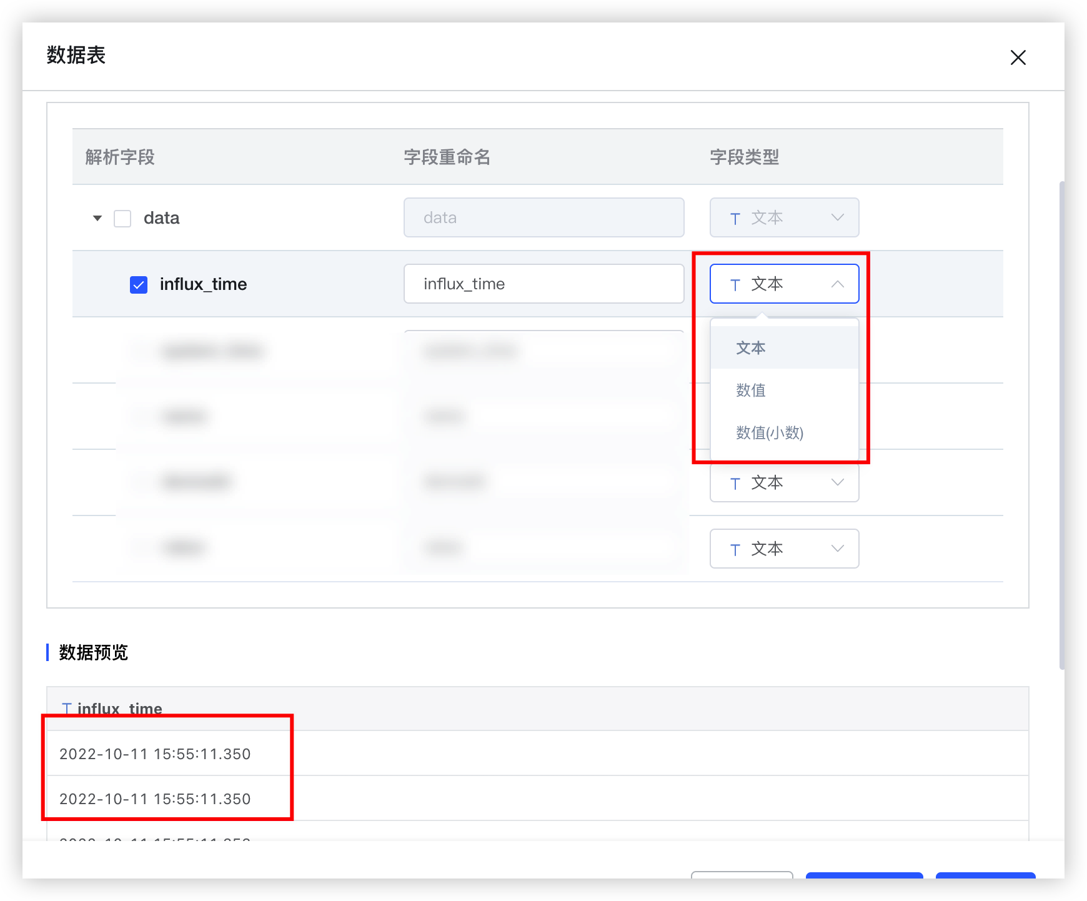The height and width of the screenshot is (901, 1087).
Task: Click the T icon in the 文本 selector above the last one
Action: coord(735,482)
